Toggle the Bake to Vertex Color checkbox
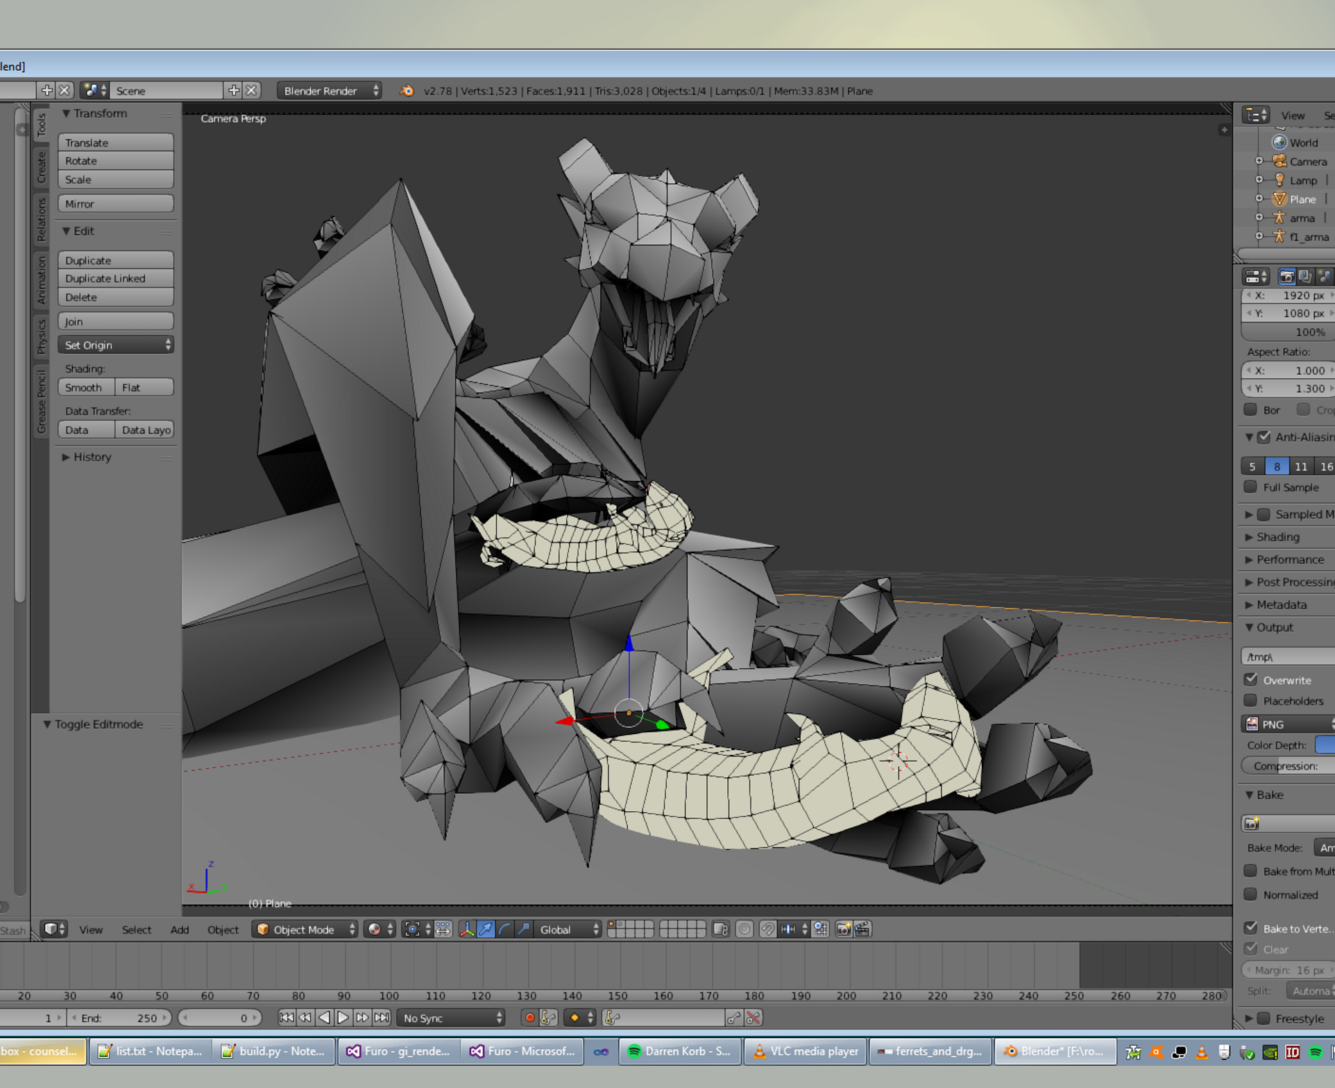1335x1088 pixels. tap(1250, 928)
